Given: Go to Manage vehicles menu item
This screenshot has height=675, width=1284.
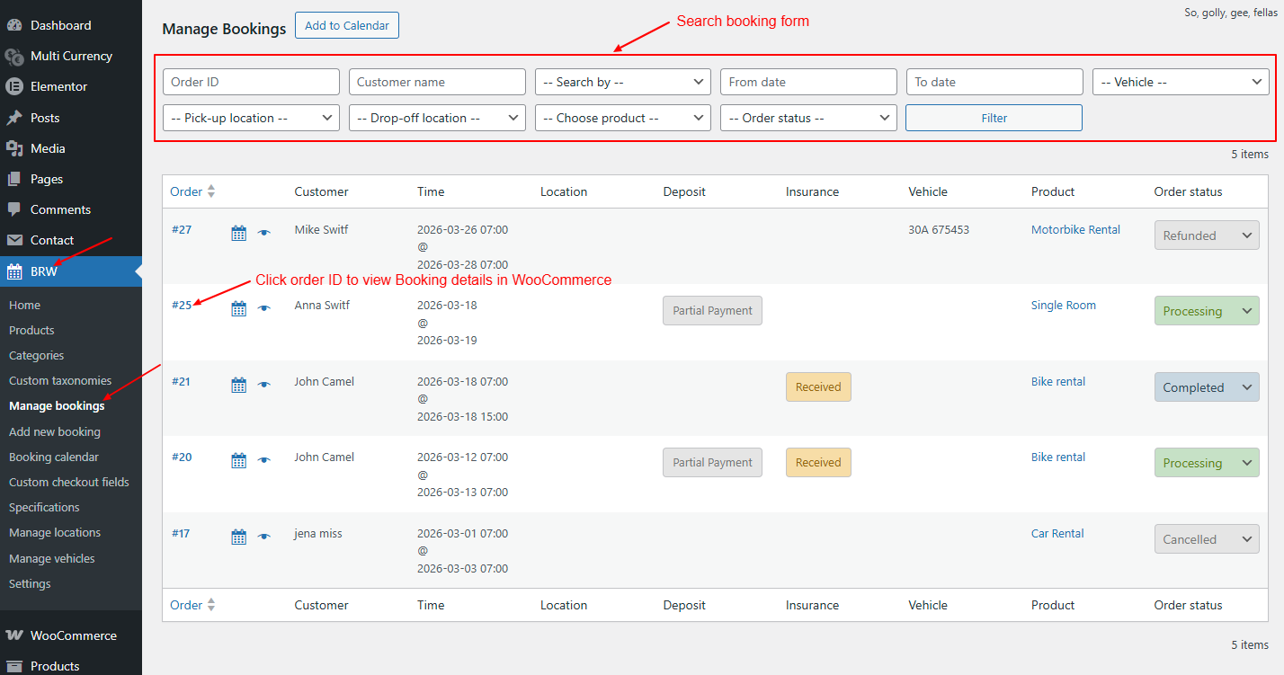Looking at the screenshot, I should click(51, 558).
